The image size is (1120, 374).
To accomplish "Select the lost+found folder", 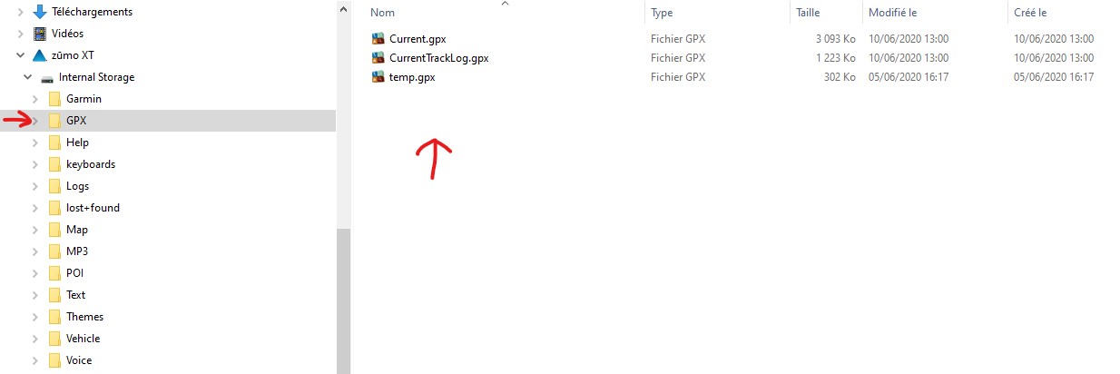I will point(93,208).
